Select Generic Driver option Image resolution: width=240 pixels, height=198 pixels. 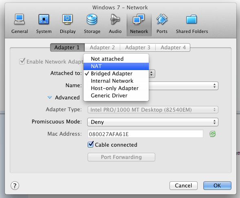[x=116, y=95]
